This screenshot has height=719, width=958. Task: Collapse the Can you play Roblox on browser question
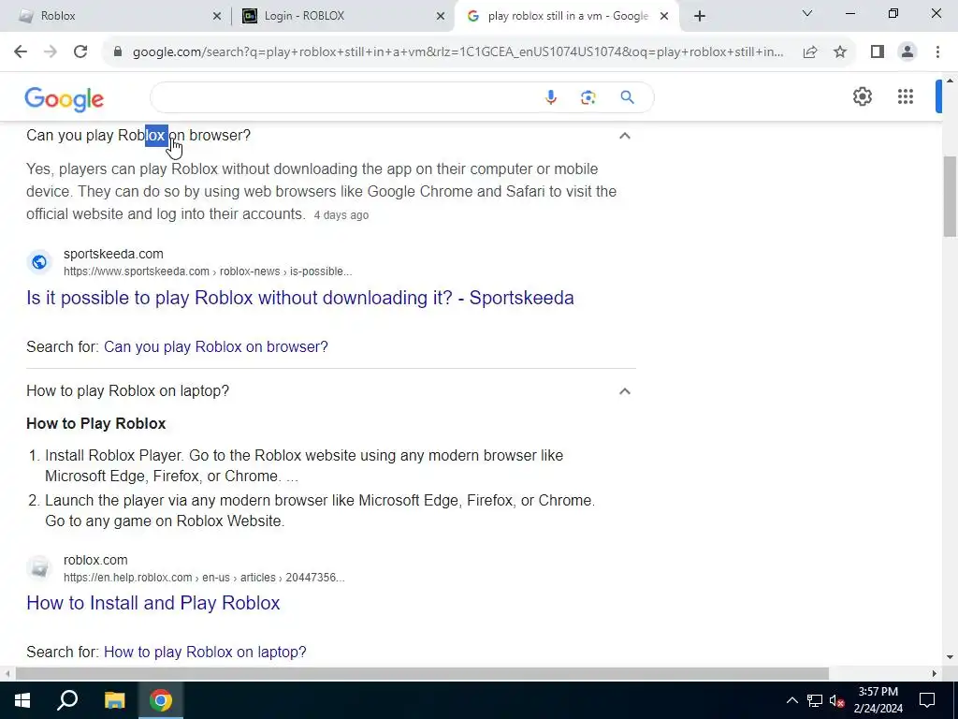click(624, 136)
